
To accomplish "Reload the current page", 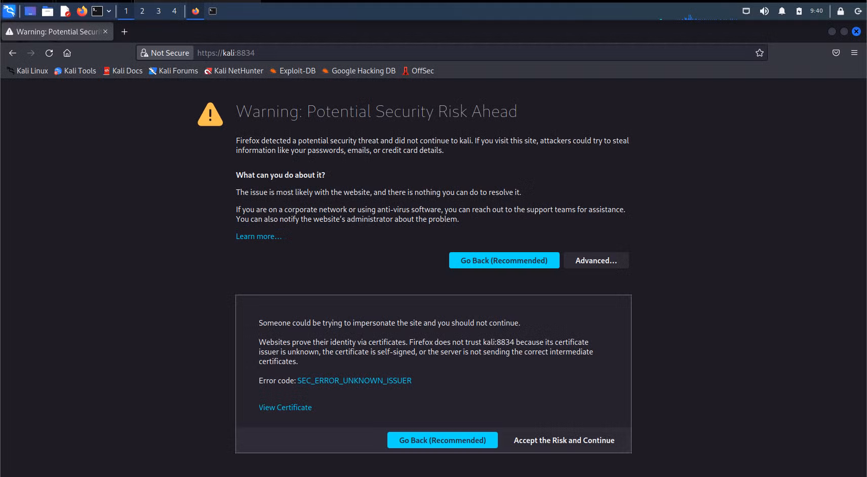I will [x=49, y=53].
